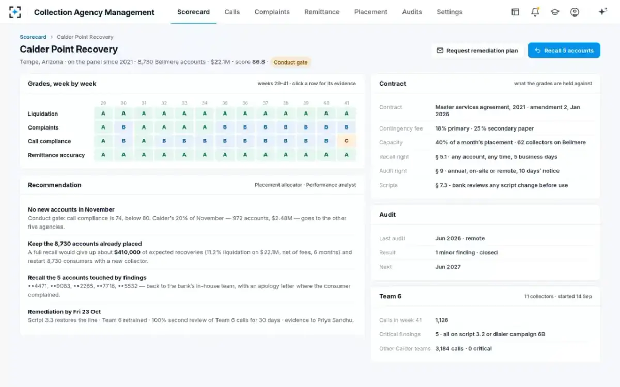Screen dimensions: 620x387
Task: Click the Capacity '62 collectors on Bellmere' value
Action: pos(510,142)
